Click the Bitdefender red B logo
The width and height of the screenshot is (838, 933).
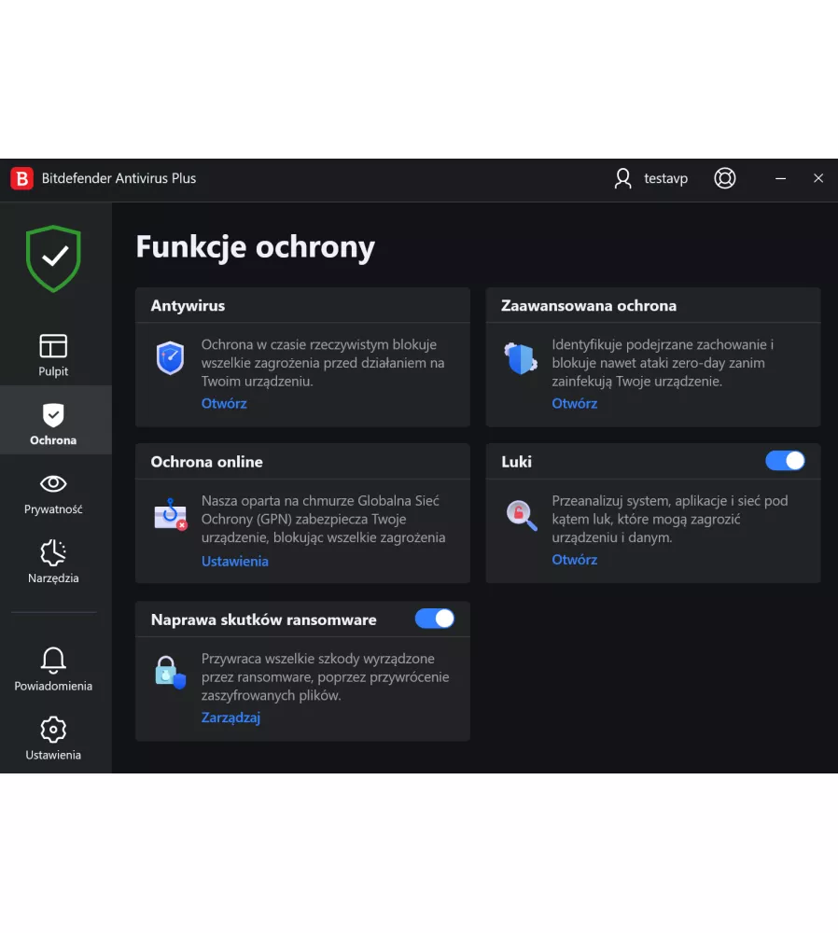(22, 178)
